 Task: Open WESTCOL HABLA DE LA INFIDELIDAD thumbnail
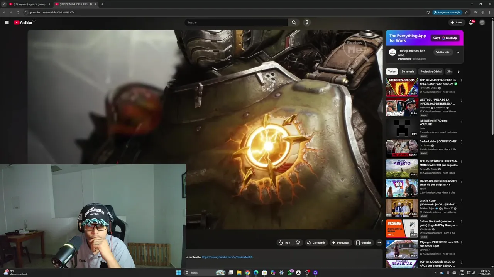tap(402, 107)
